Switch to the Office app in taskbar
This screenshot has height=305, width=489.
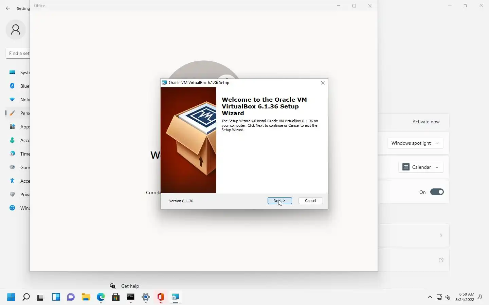[160, 297]
